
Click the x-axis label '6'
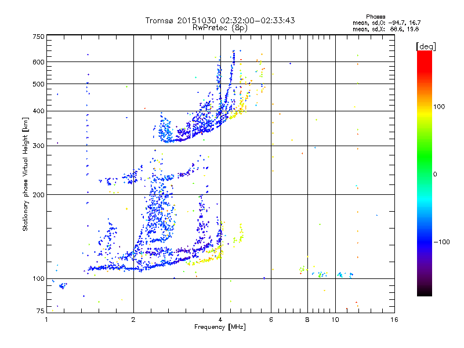(271, 320)
